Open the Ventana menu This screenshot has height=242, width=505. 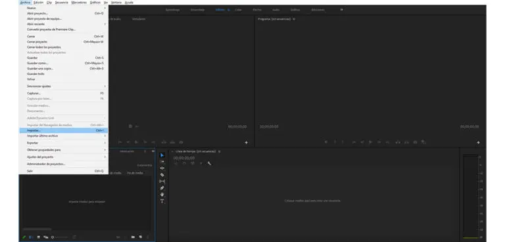[116, 2]
